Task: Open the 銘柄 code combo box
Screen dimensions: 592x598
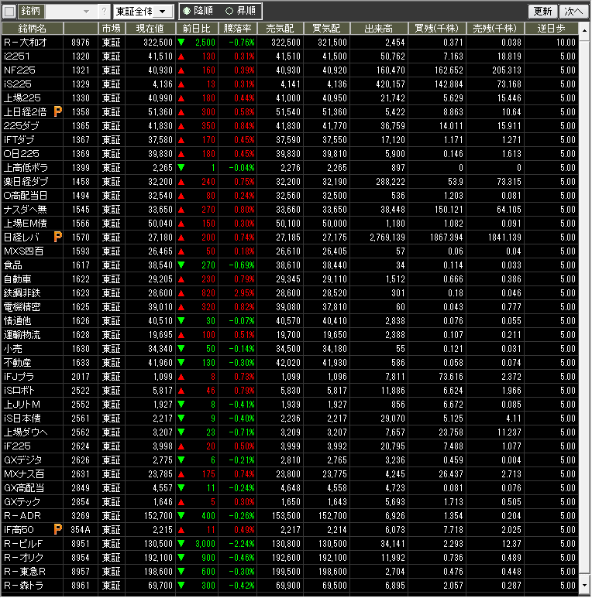Action: [71, 12]
